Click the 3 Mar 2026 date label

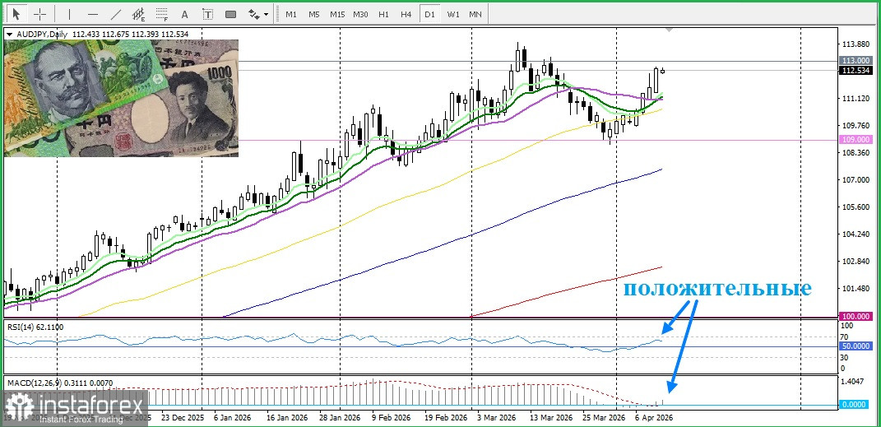point(497,418)
